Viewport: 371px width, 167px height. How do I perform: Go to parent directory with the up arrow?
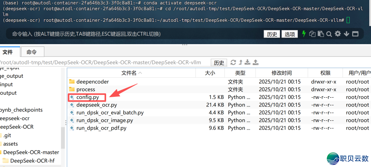[240, 62]
